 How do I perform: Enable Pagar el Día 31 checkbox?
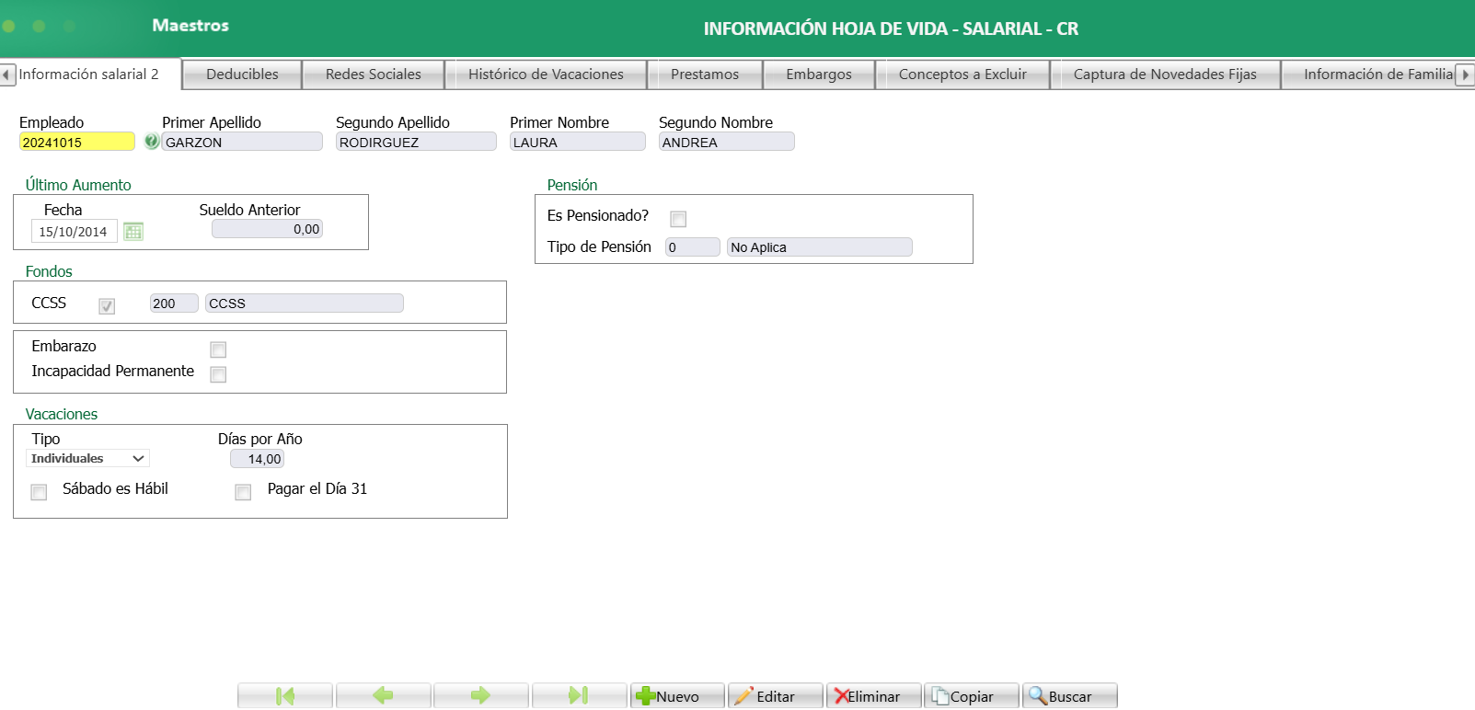(x=243, y=492)
